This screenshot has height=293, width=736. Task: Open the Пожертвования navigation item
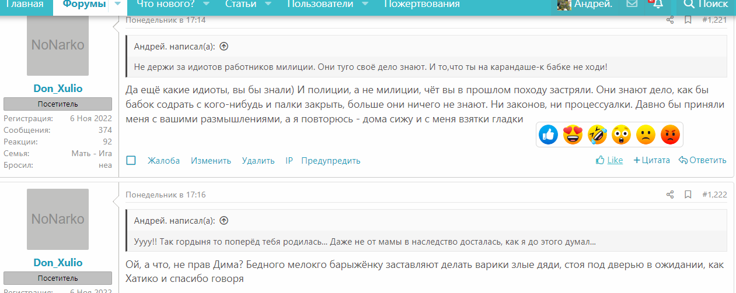421,5
